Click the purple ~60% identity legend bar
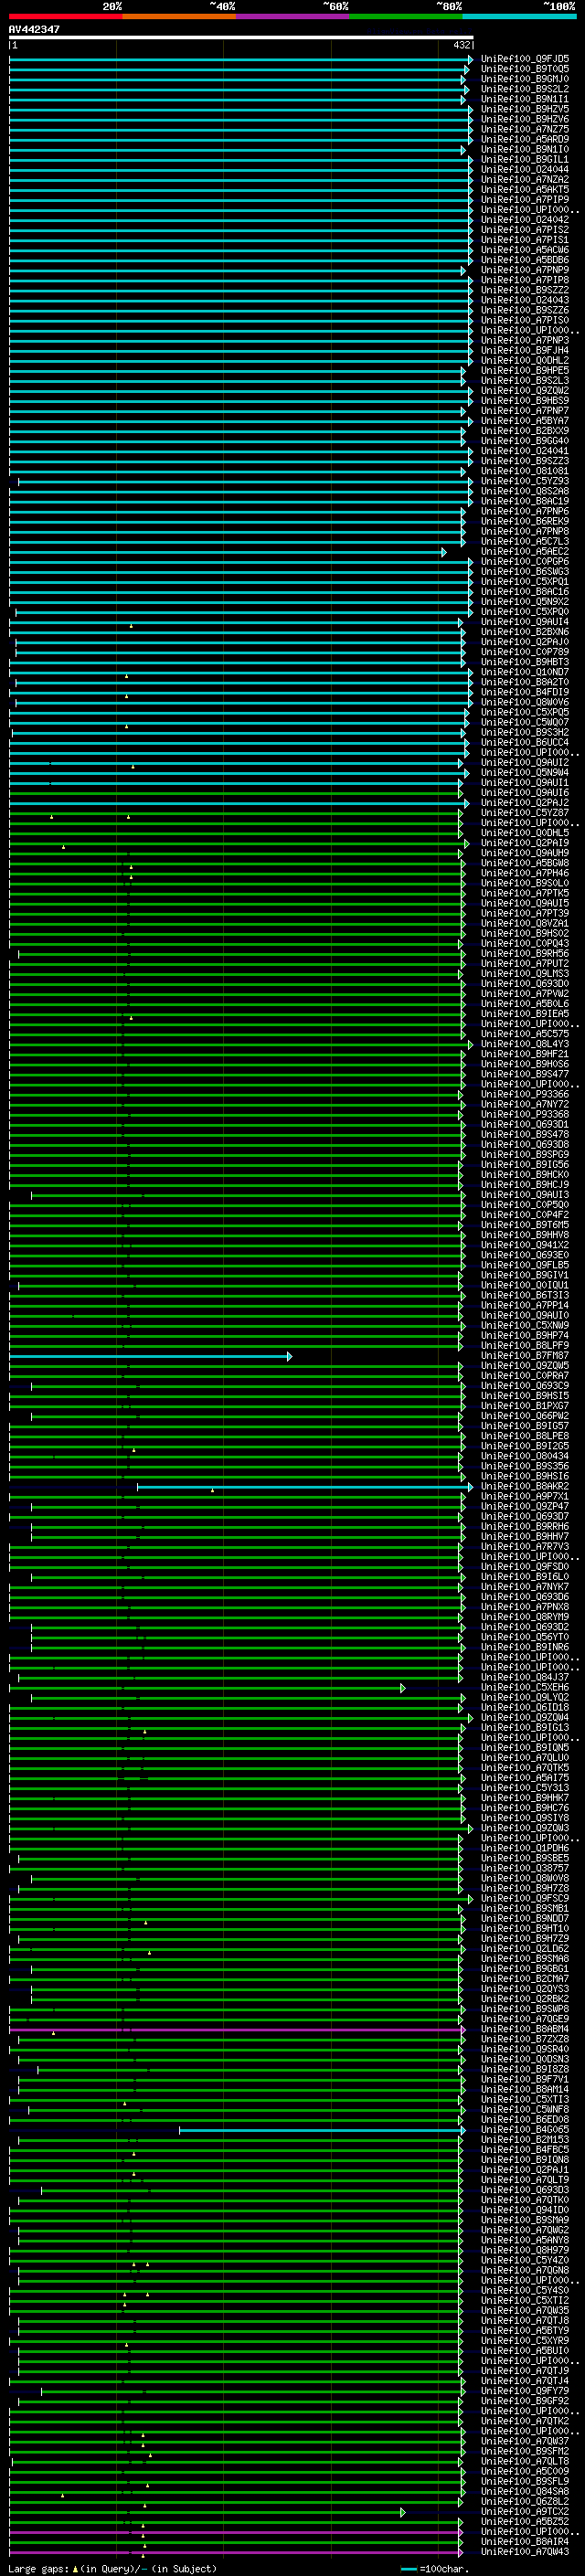This screenshot has height=2576, width=585. (x=293, y=16)
